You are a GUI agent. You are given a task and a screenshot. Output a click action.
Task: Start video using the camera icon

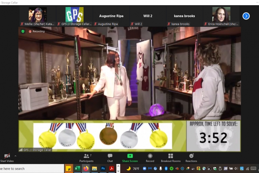tap(7, 156)
